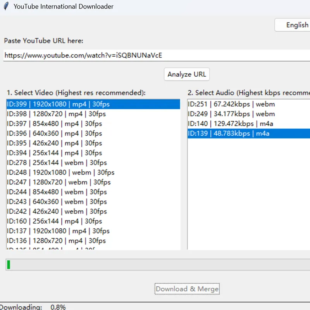Click the YouTube URL input field

157,55
